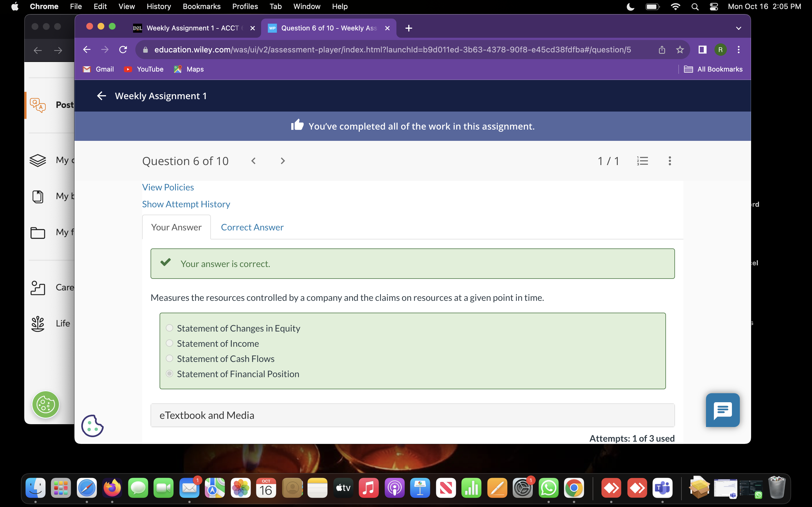This screenshot has width=812, height=507.
Task: Reload the page with the refresh icon
Action: (123, 50)
